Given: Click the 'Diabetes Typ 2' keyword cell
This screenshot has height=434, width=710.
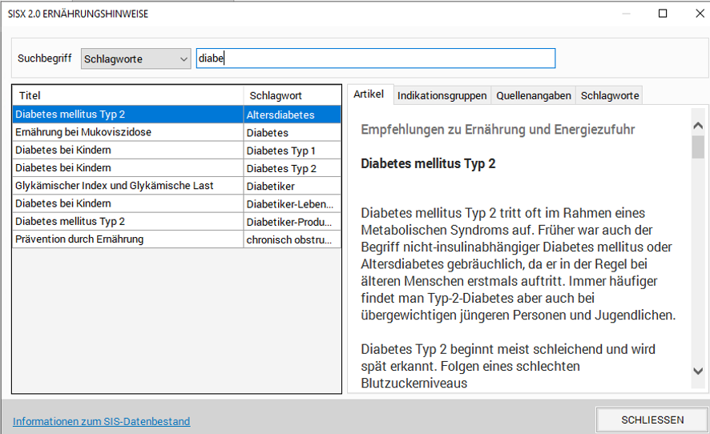Looking at the screenshot, I should coord(292,168).
